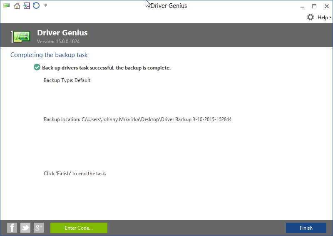The height and width of the screenshot is (236, 333).
Task: Open the settings gear icon
Action: tap(311, 17)
